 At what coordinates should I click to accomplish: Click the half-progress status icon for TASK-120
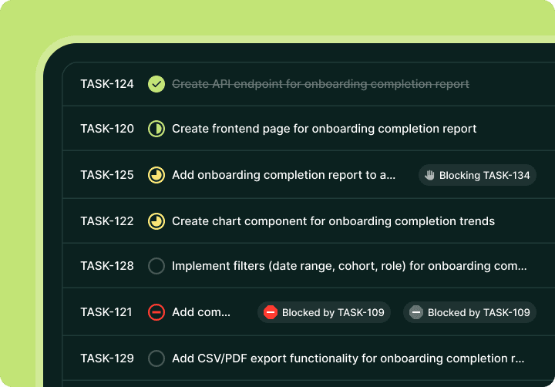pyautogui.click(x=156, y=129)
